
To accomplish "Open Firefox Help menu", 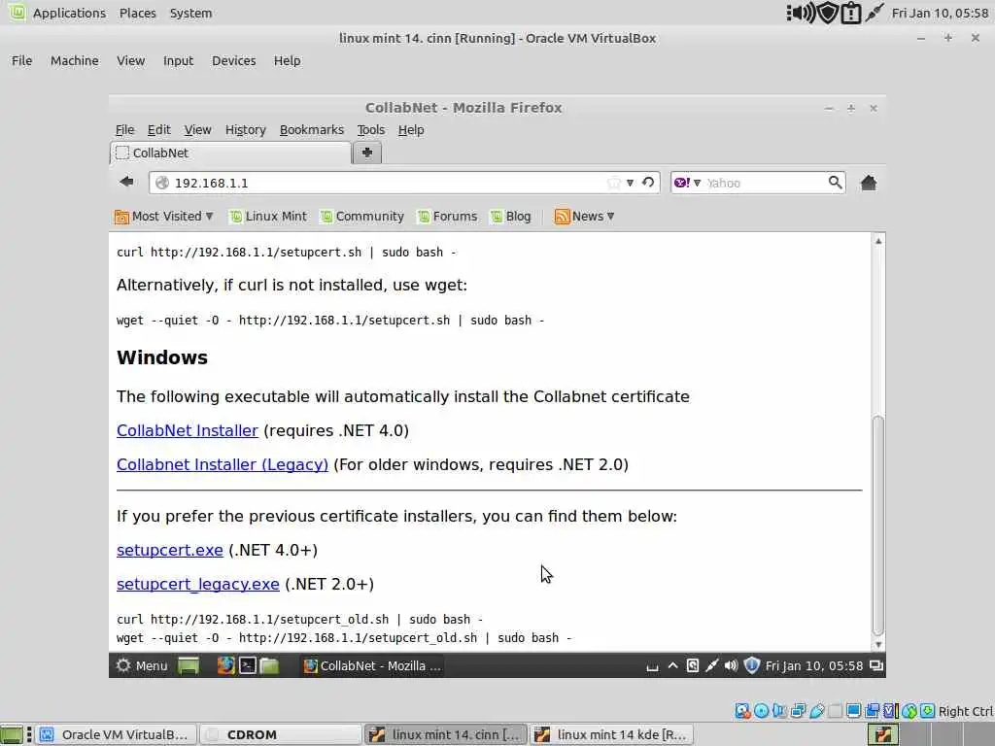I will 411,130.
